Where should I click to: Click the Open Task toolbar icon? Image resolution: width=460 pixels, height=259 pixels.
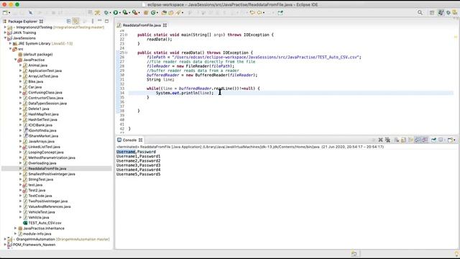171,13
